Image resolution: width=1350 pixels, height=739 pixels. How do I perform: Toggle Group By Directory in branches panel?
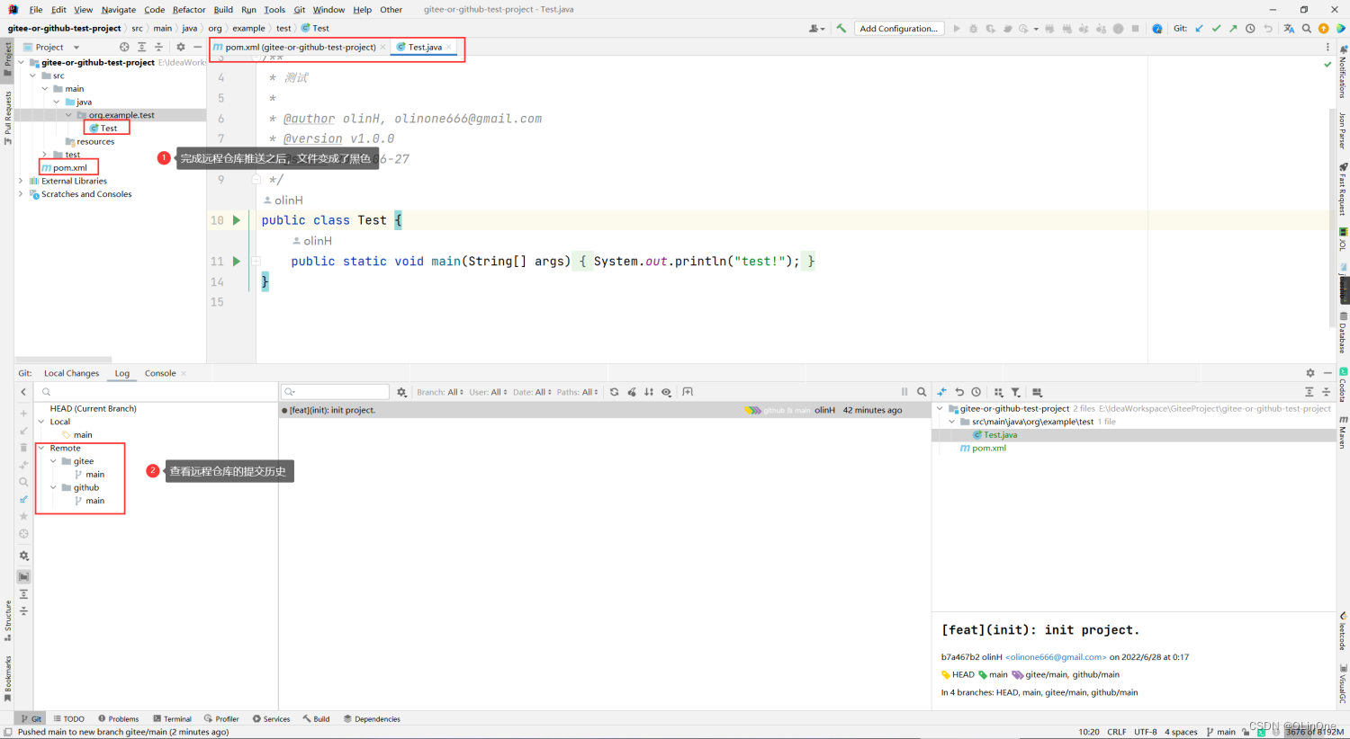(x=23, y=576)
